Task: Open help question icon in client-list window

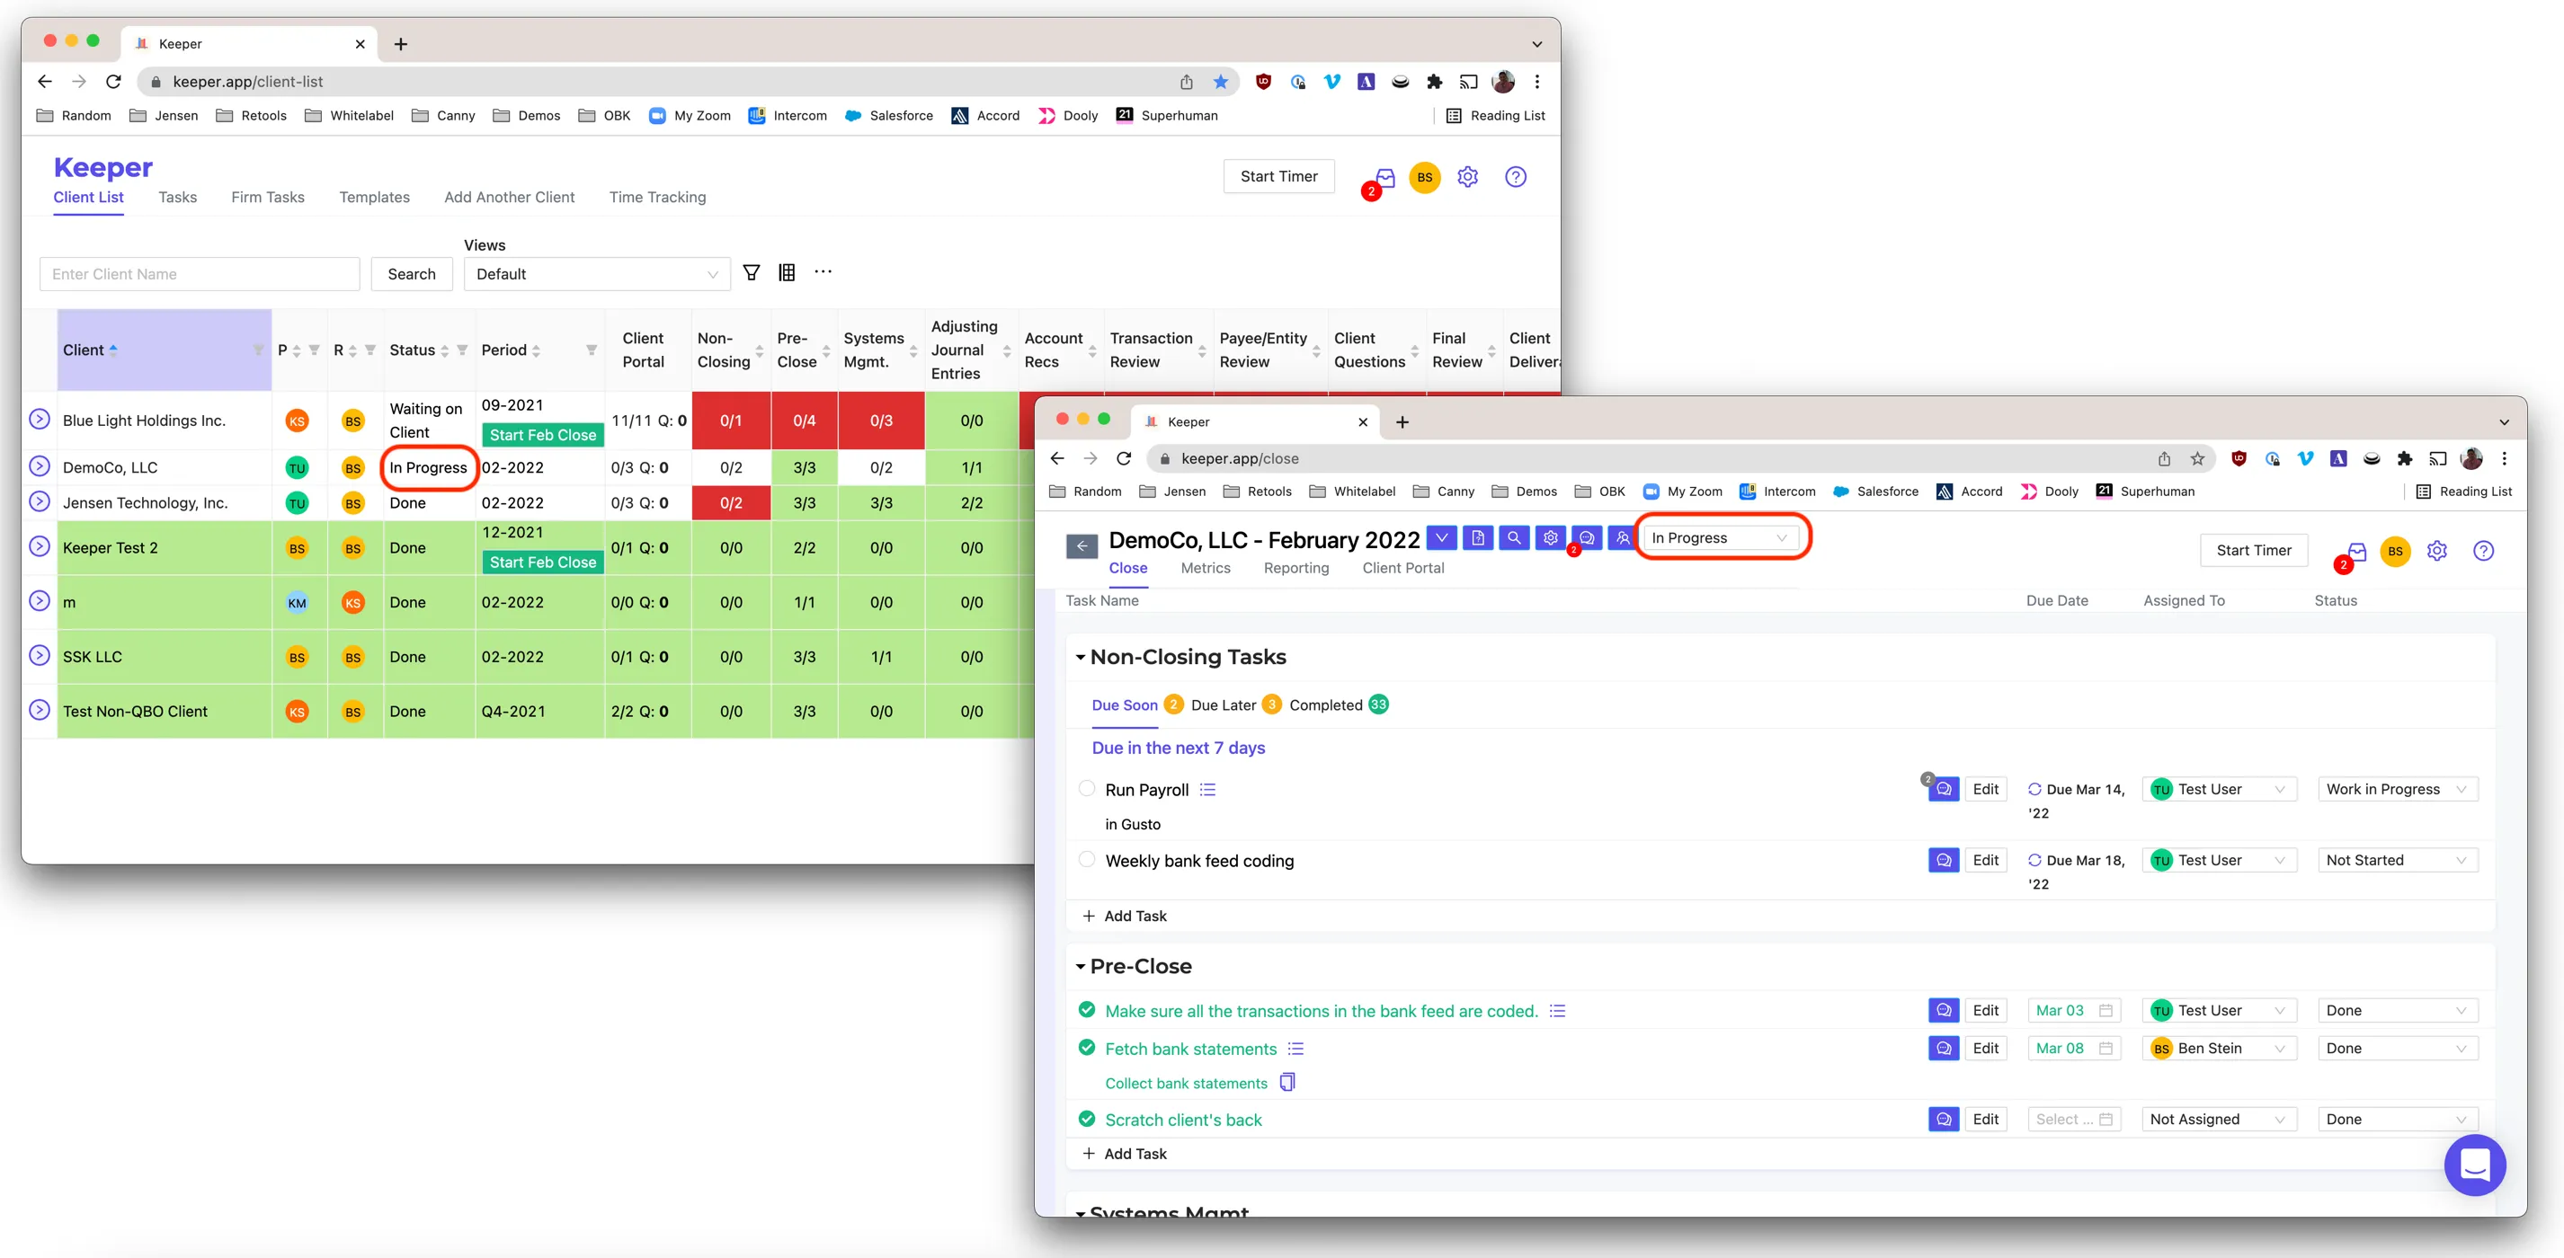Action: tap(1515, 177)
